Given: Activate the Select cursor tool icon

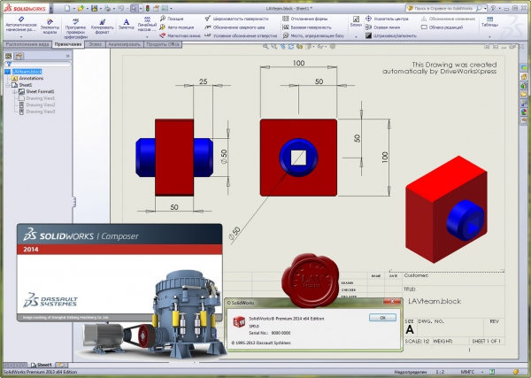Looking at the screenshot, I should [x=135, y=8].
